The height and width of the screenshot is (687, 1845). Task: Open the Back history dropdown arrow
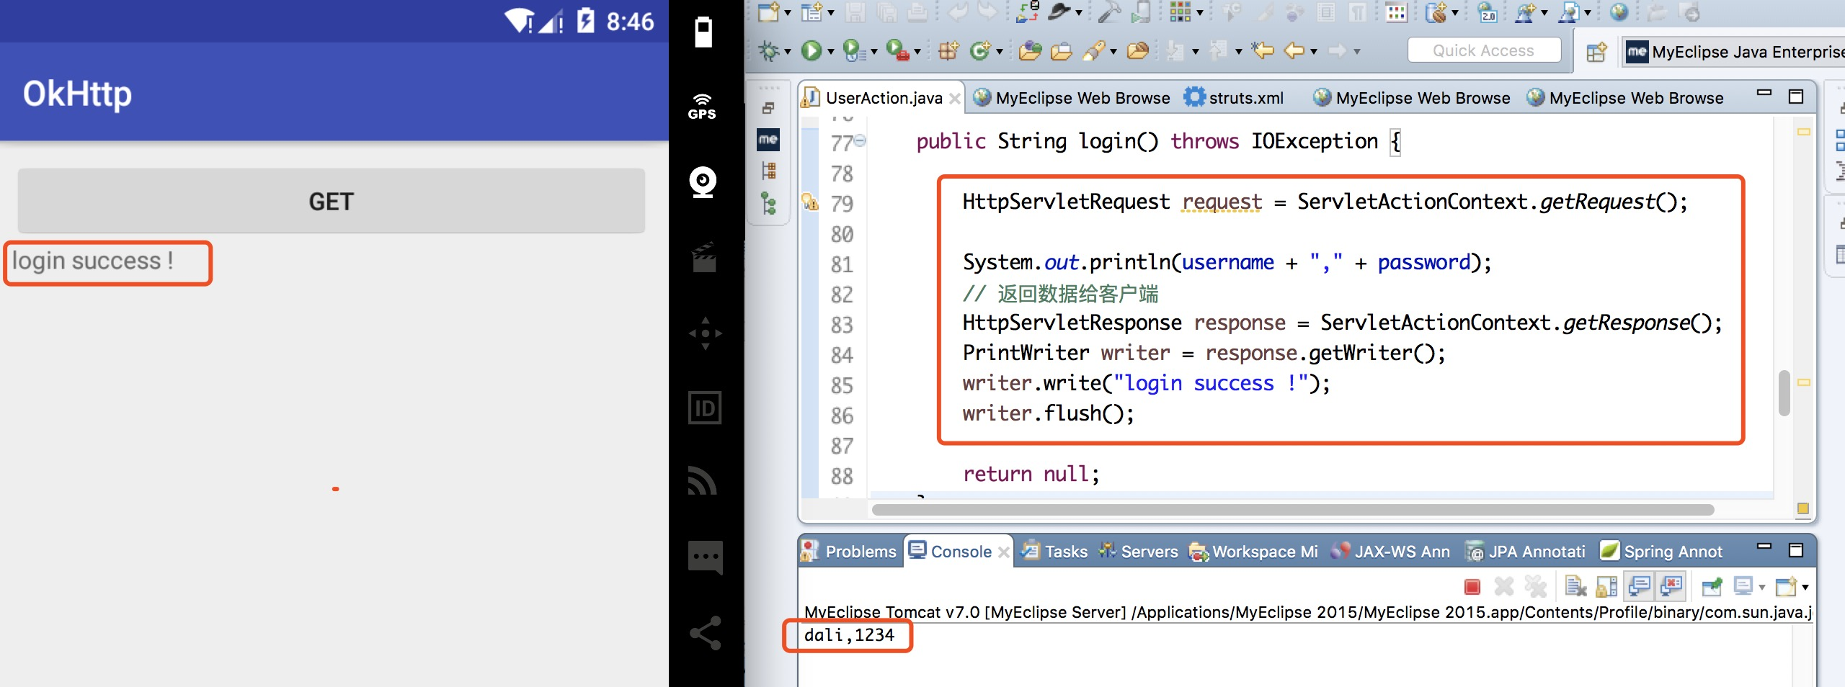1313,52
